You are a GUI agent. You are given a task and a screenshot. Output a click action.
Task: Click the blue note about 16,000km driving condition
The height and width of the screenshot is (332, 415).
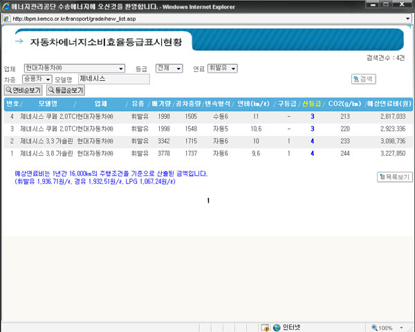111,174
